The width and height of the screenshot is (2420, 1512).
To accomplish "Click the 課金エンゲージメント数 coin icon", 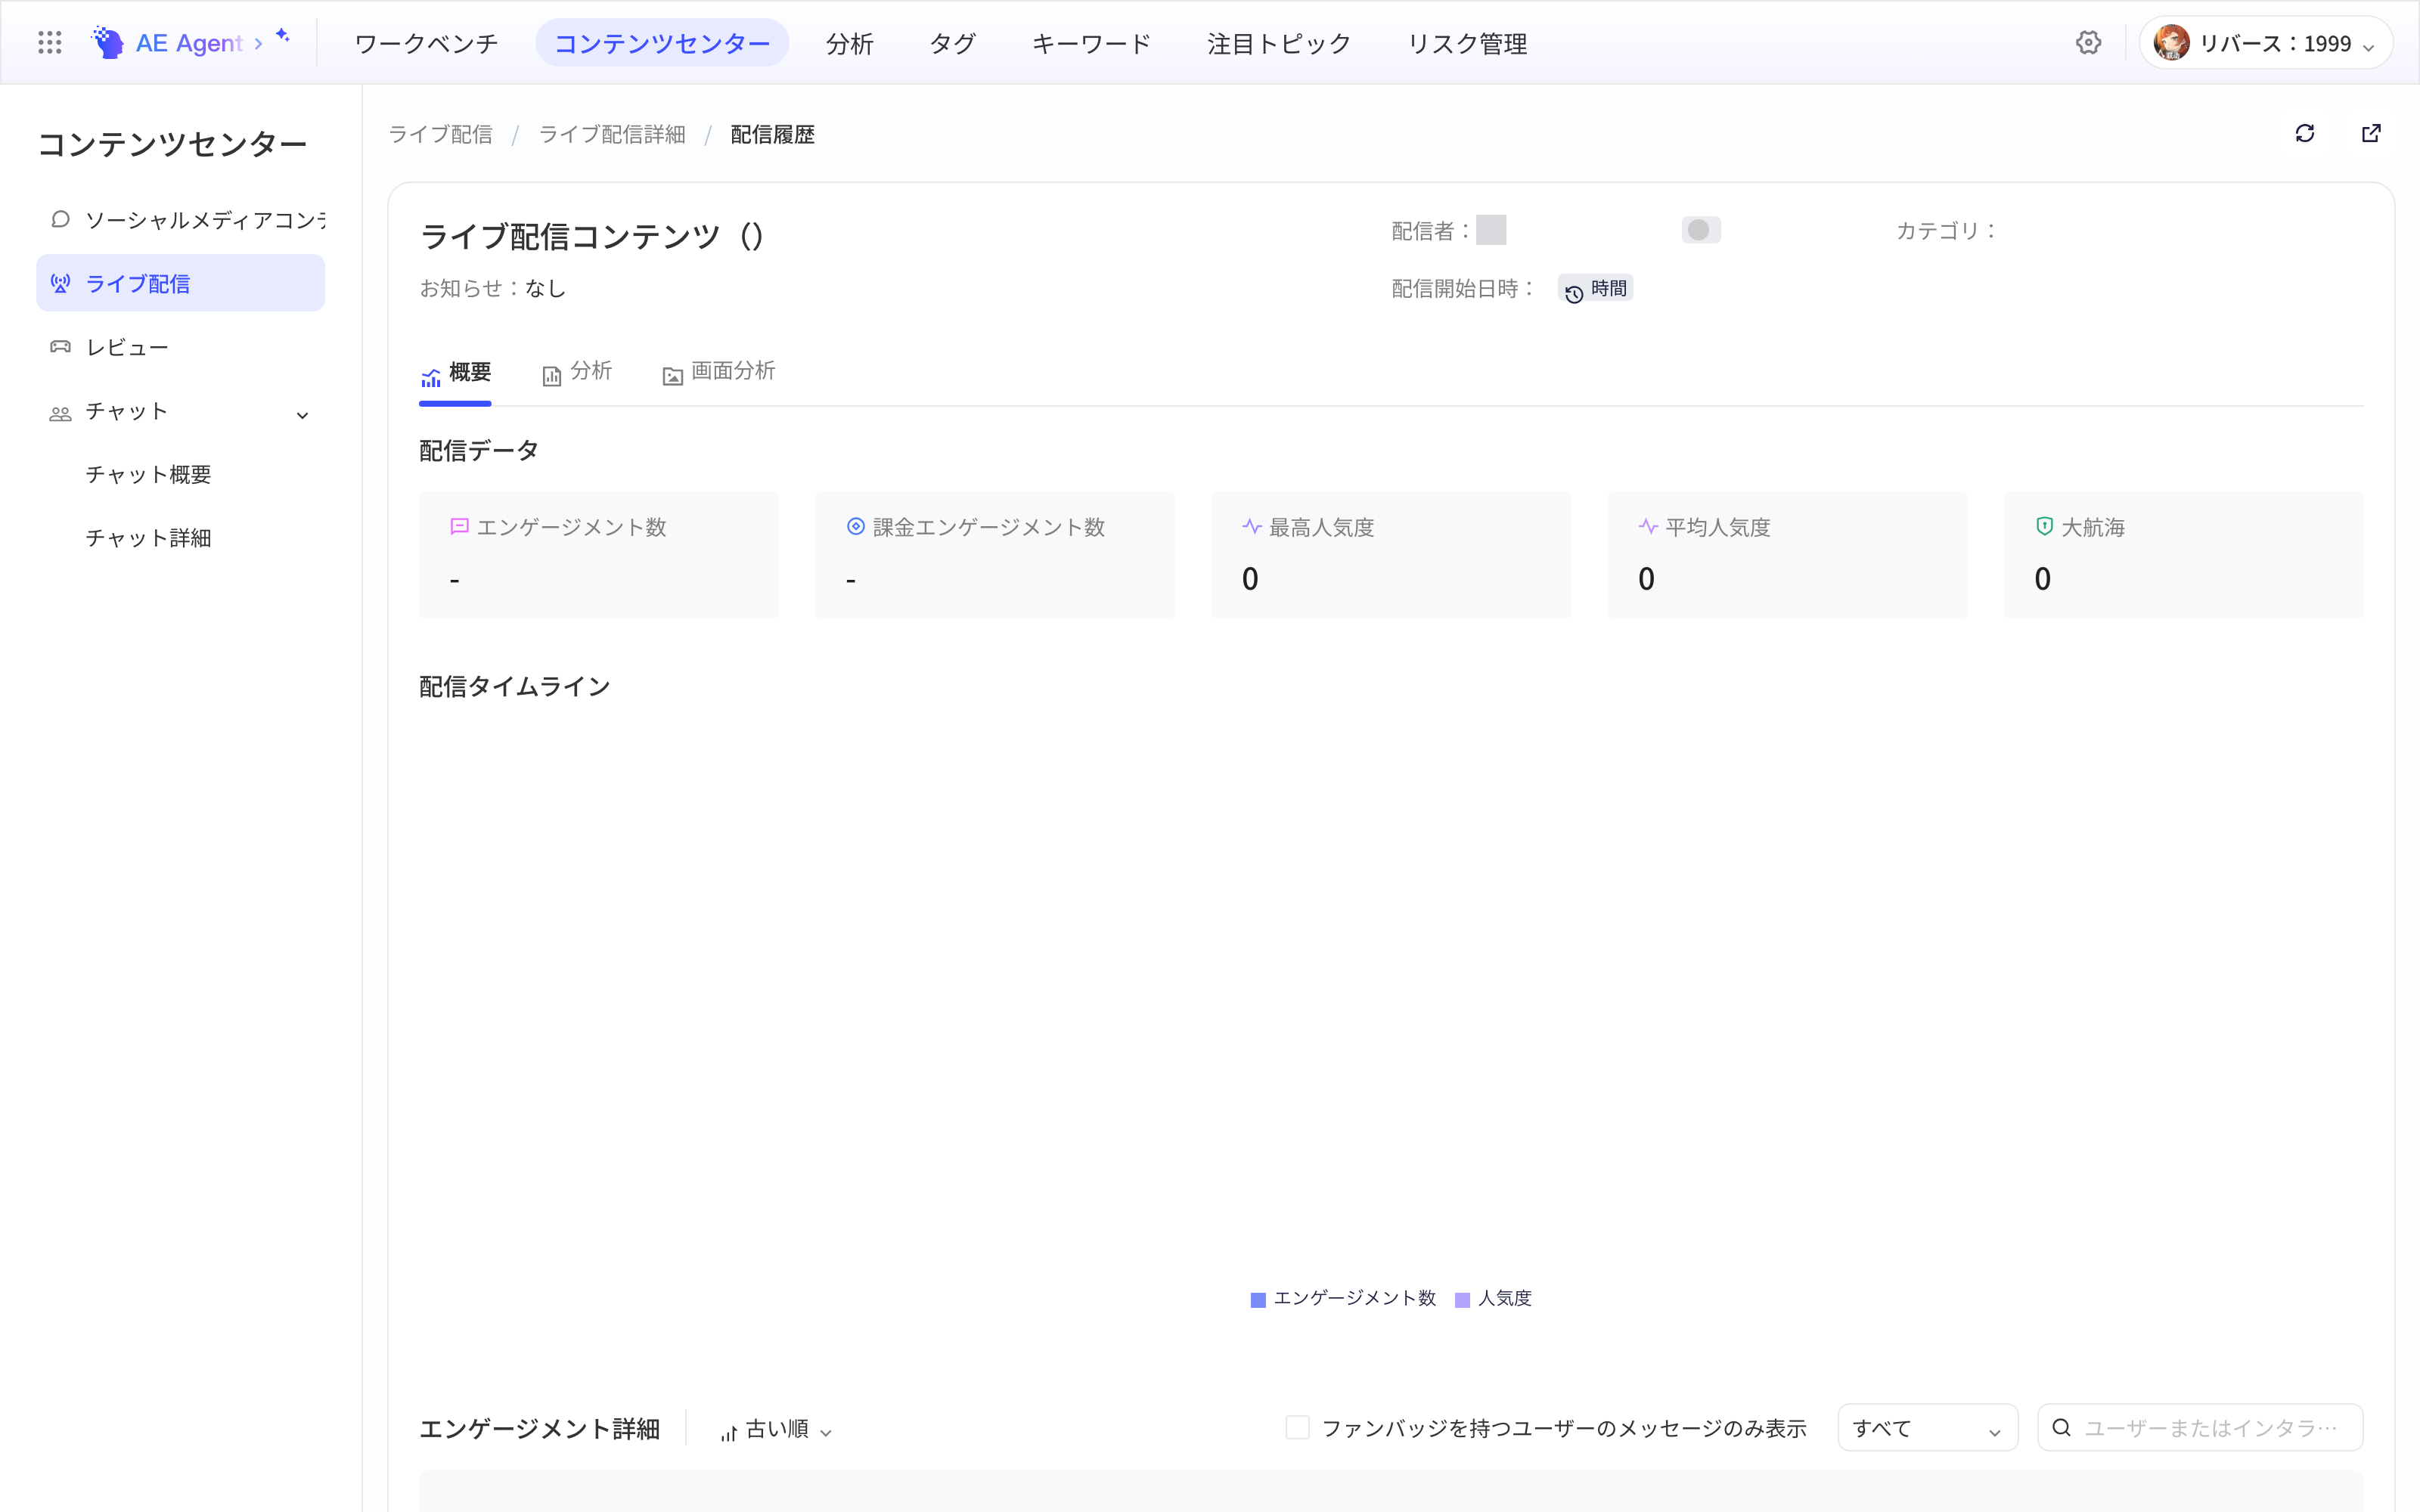I will pos(856,526).
